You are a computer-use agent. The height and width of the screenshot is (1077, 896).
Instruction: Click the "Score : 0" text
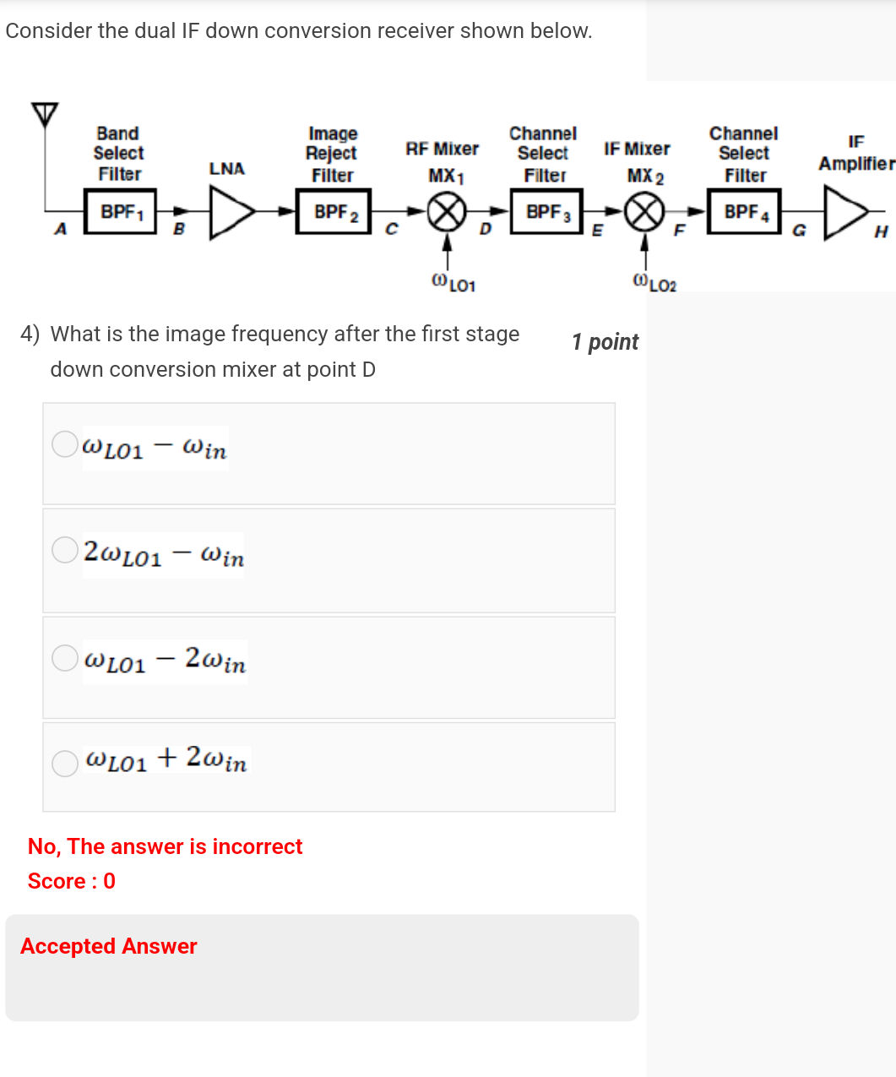click(x=72, y=881)
